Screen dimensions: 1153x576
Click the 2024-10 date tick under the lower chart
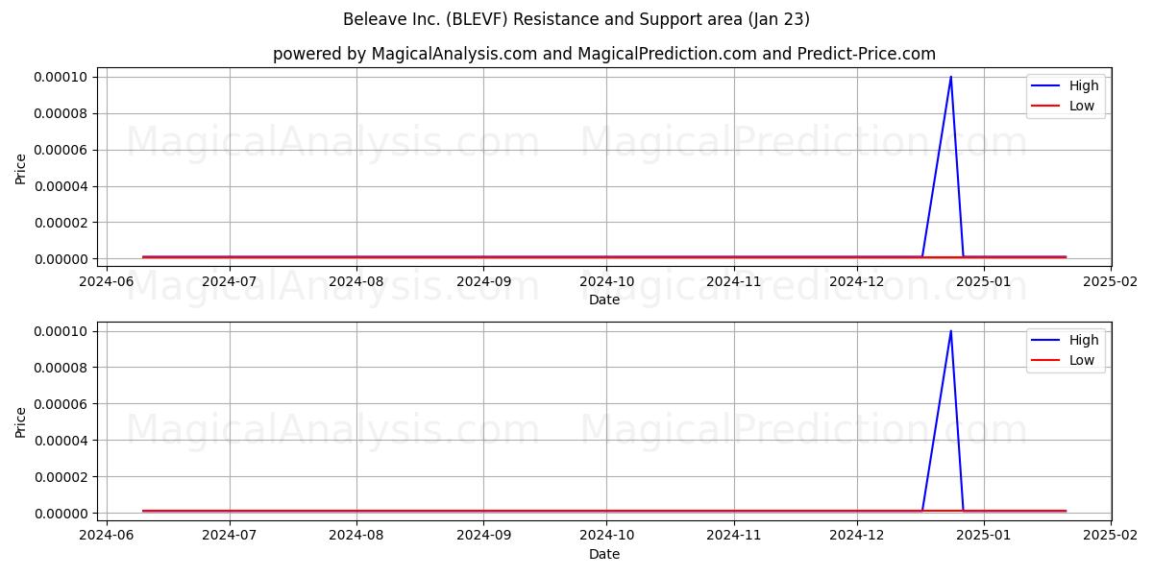click(607, 537)
